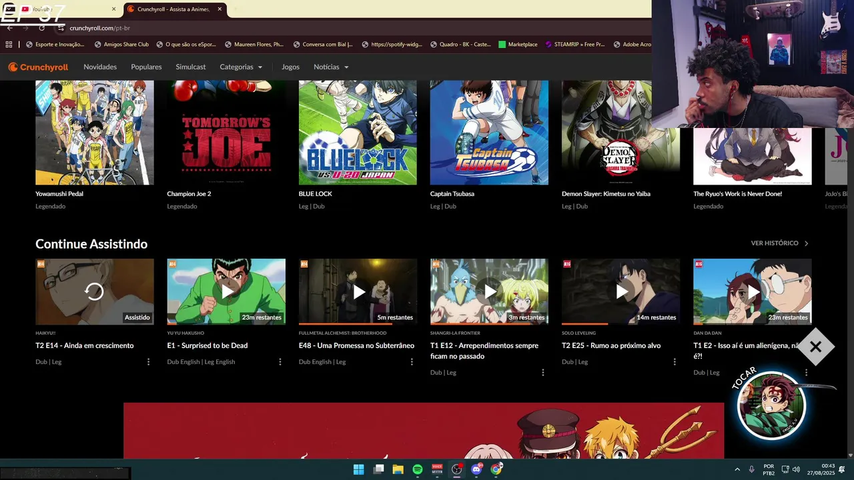
Task: Open options menu for E48 Uma Promessa
Action: 412,362
